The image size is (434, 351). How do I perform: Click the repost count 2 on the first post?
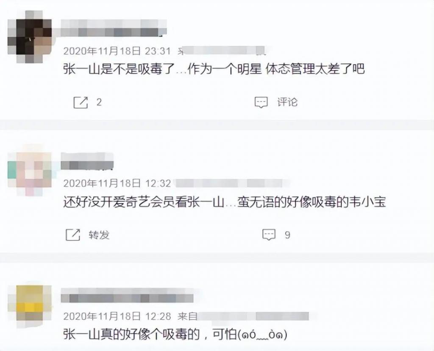coord(99,102)
